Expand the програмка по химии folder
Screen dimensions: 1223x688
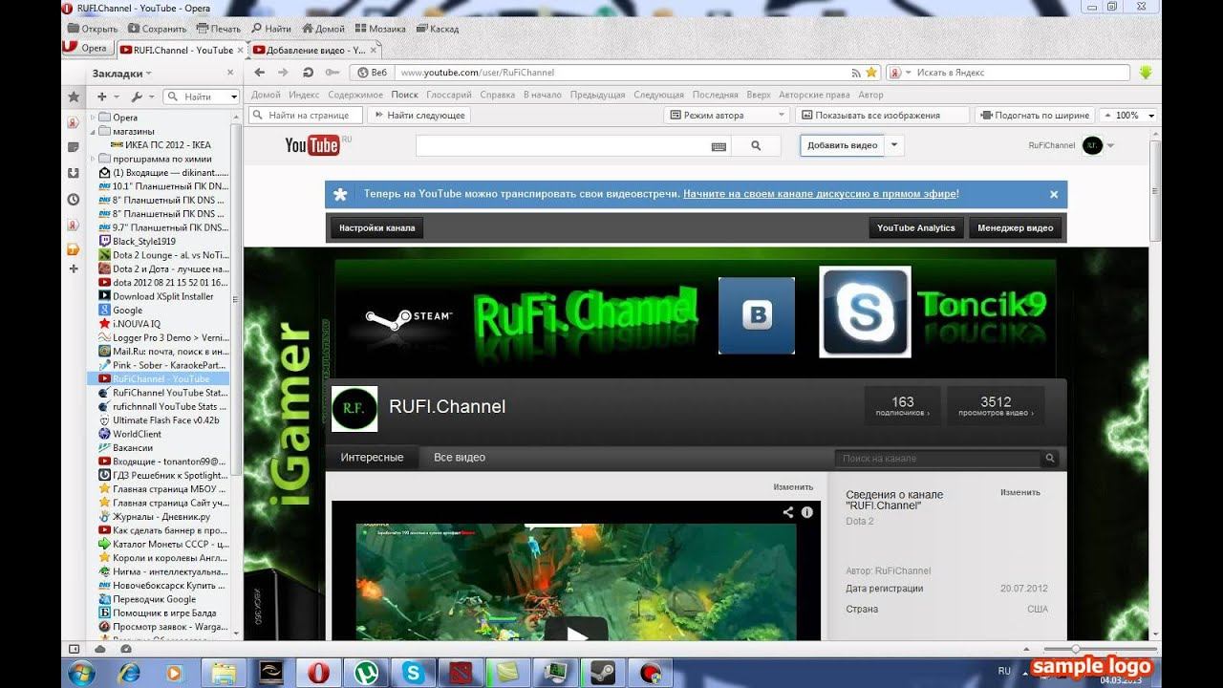point(94,159)
